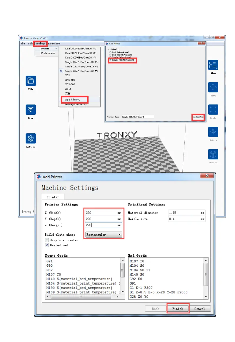Switch to Printer tab in Machine Settings
Screen dimensions: 235x342
click(53, 197)
